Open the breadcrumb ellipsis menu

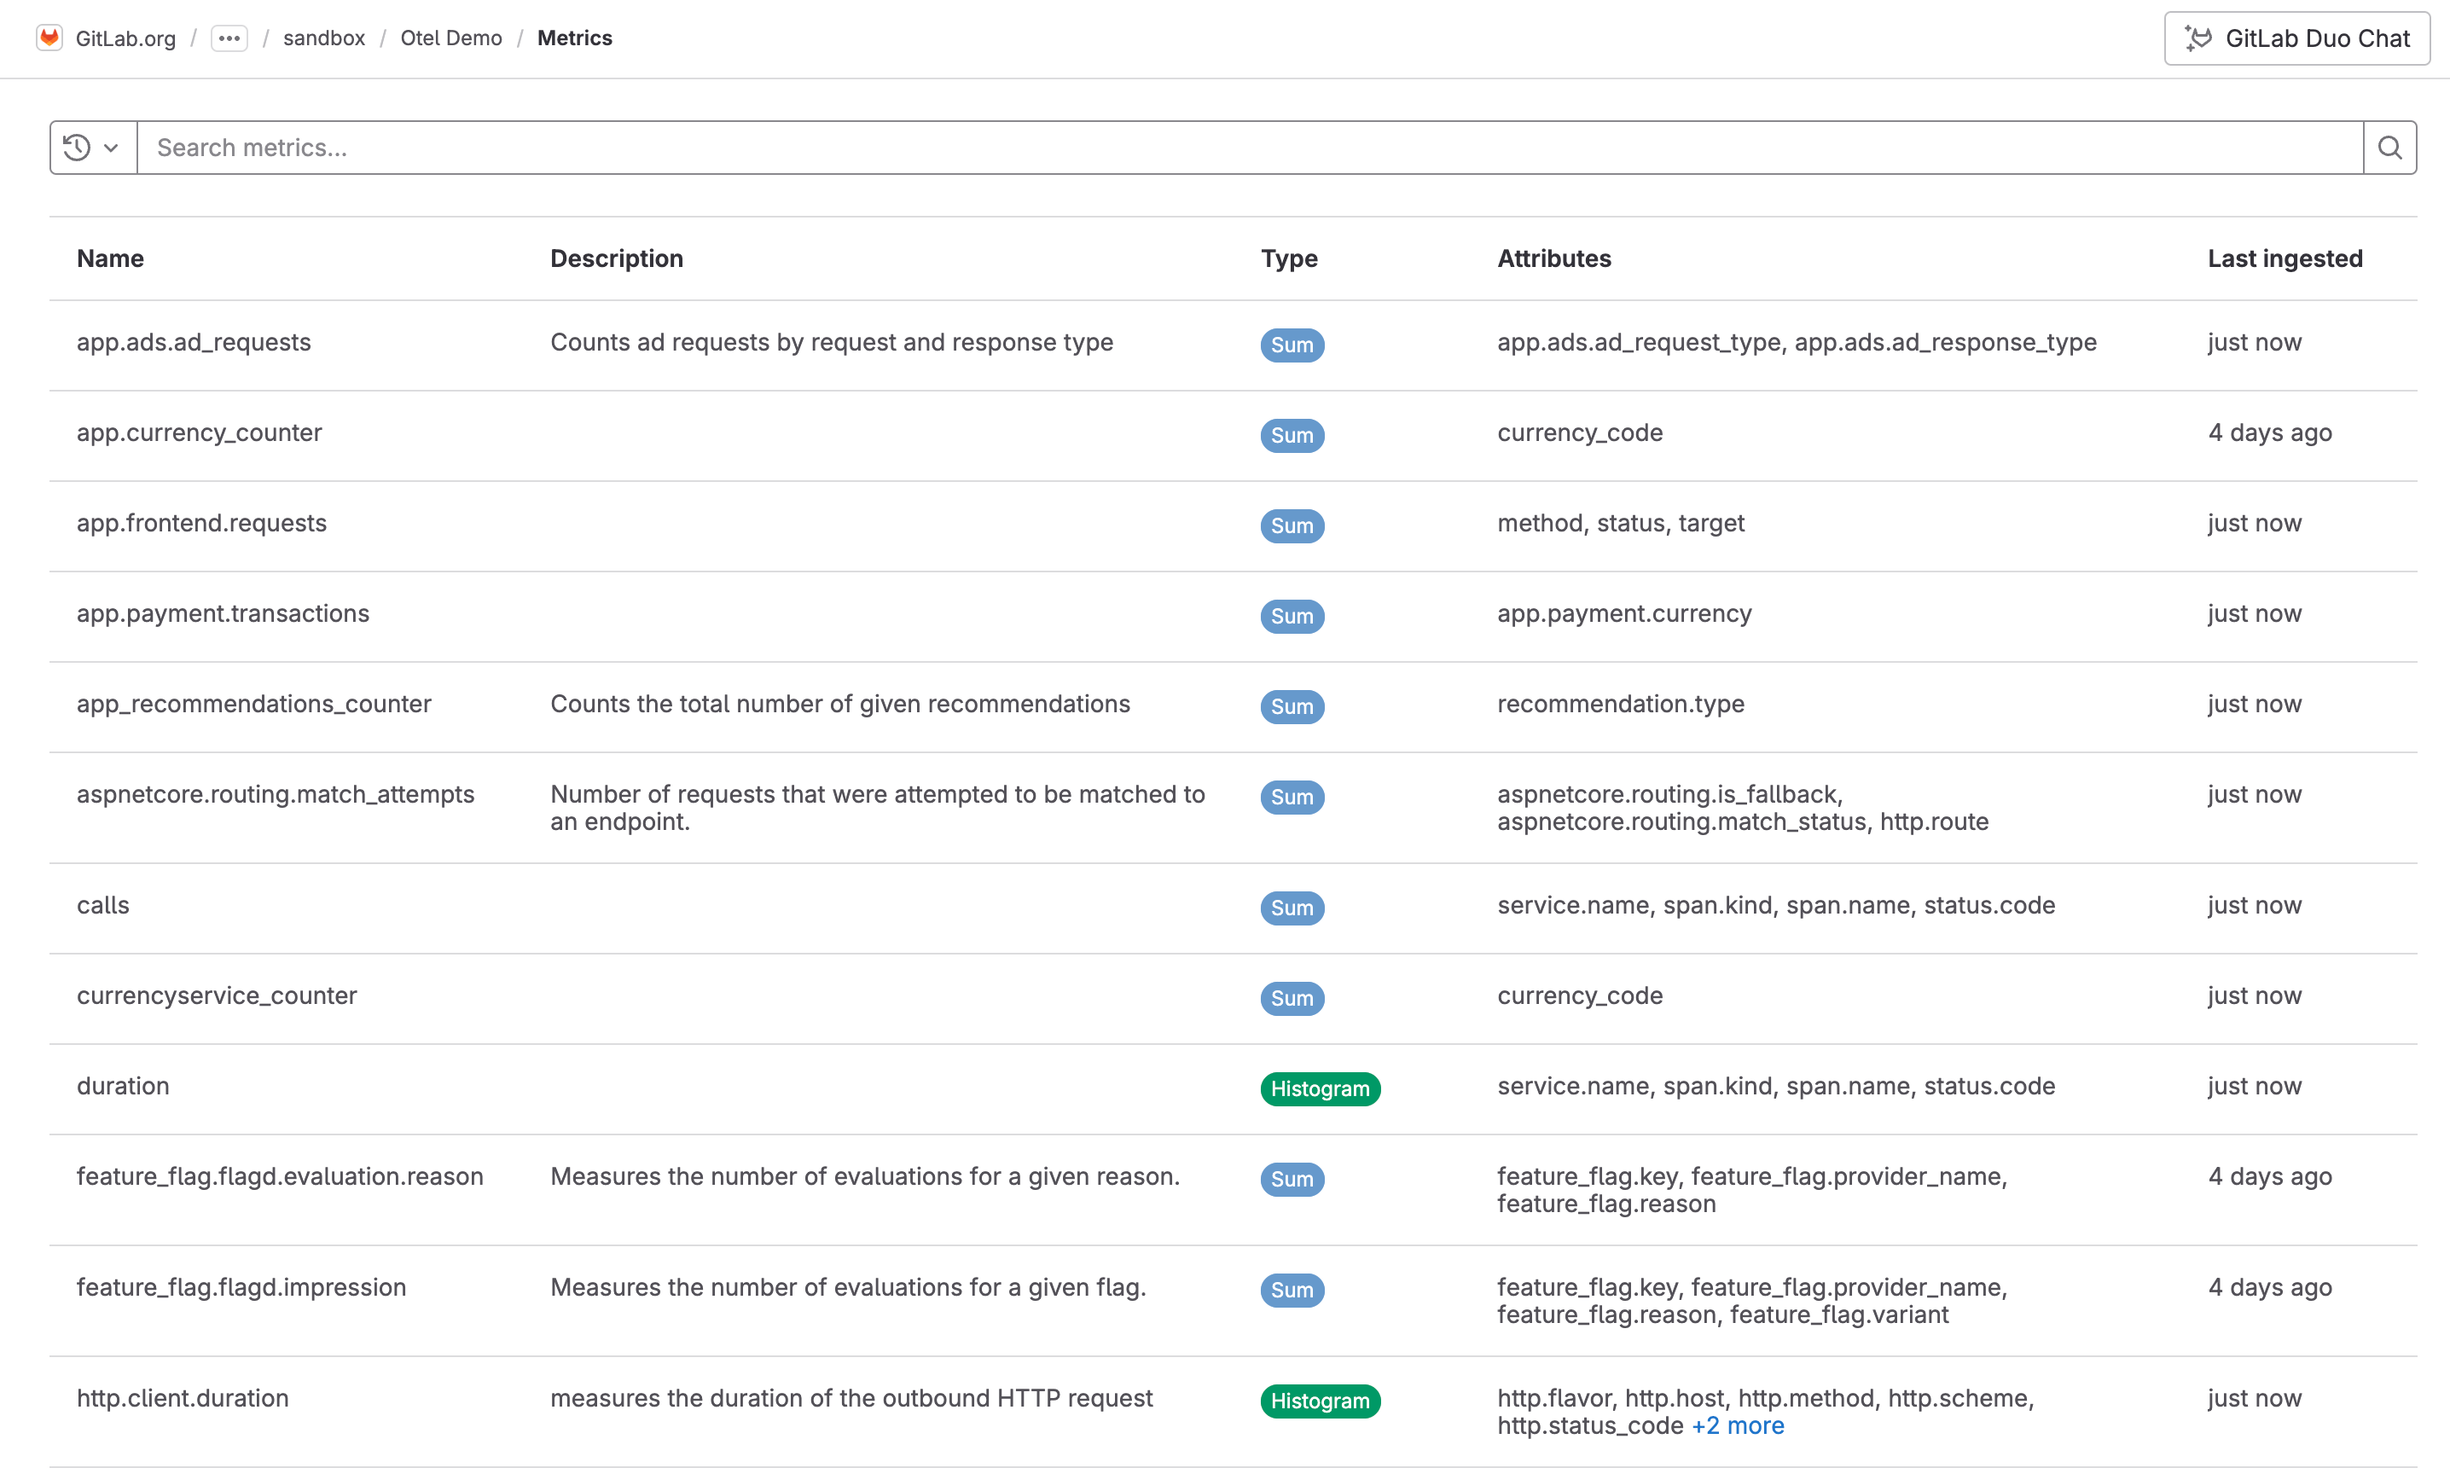229,38
